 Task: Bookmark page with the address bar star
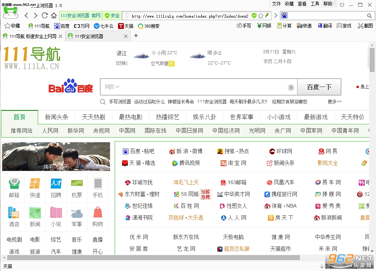point(261,16)
